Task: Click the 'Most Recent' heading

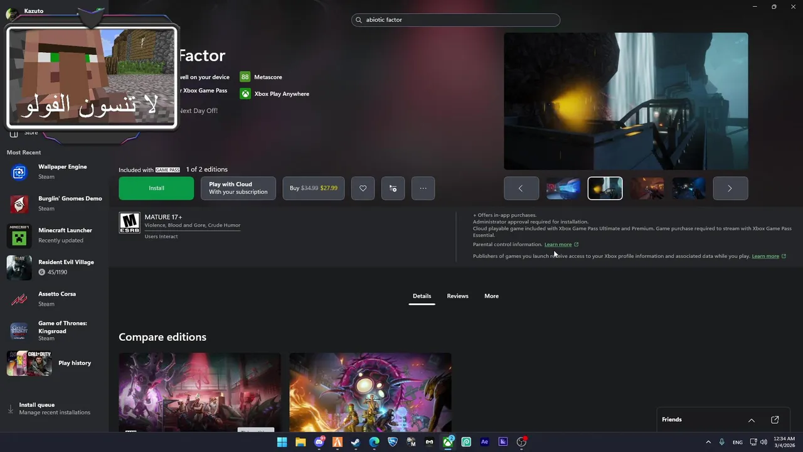Action: pos(24,153)
